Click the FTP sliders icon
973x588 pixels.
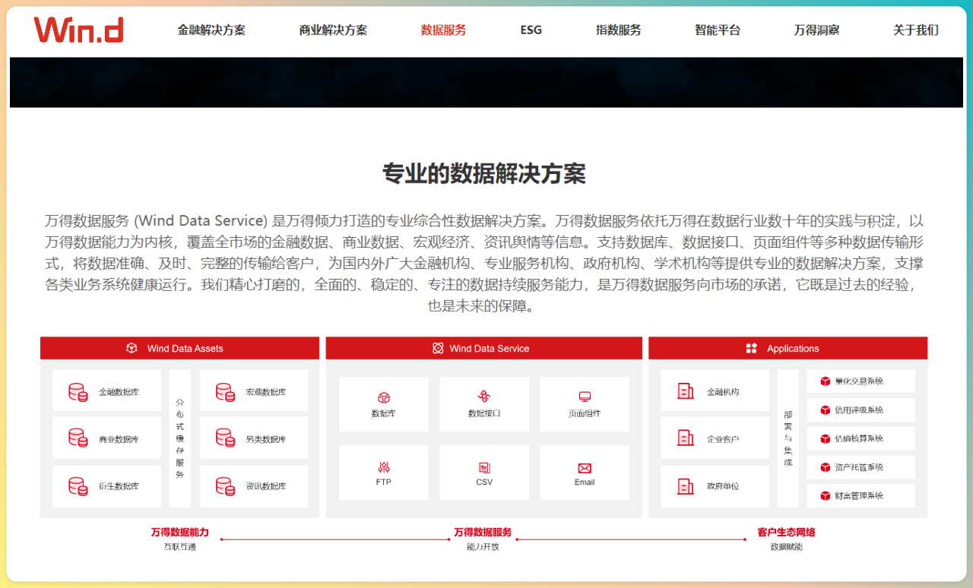click(384, 467)
